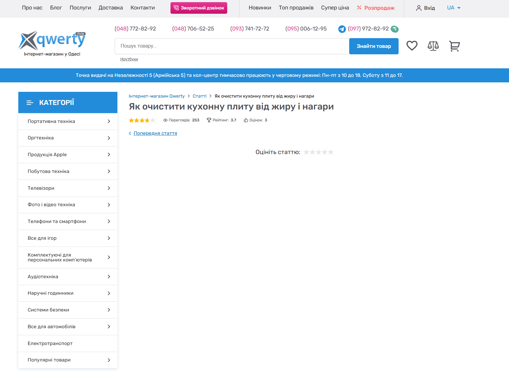
Task: Click the Qwerty shop logo
Action: coord(52,43)
